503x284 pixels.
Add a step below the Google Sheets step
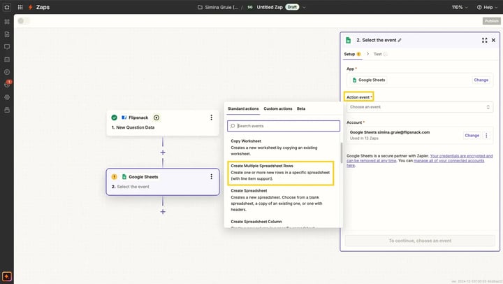(163, 211)
